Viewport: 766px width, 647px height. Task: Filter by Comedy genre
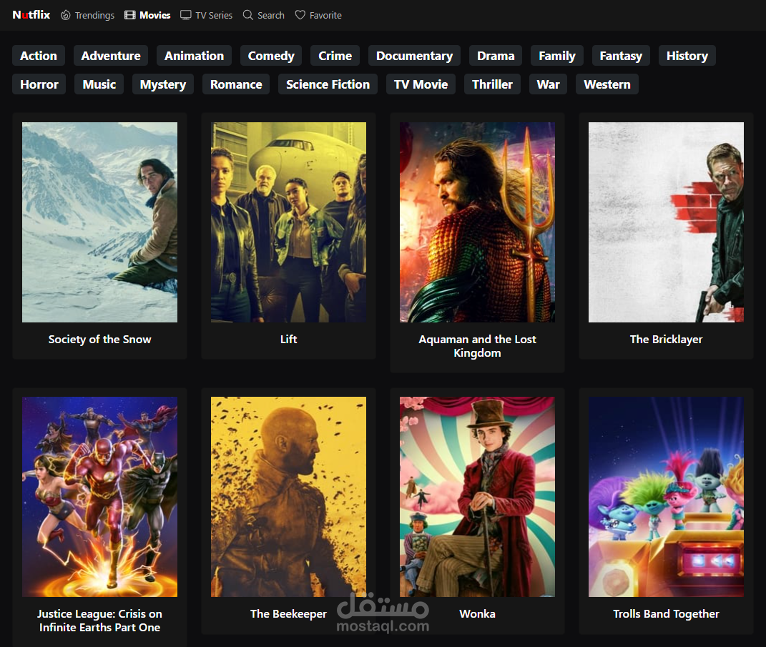click(271, 56)
